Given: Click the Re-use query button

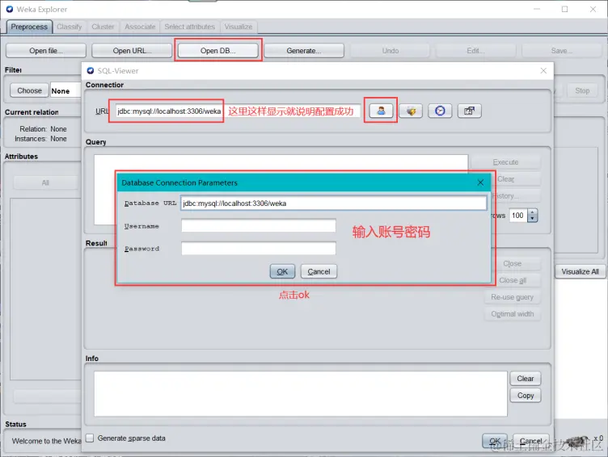Looking at the screenshot, I should (x=513, y=297).
